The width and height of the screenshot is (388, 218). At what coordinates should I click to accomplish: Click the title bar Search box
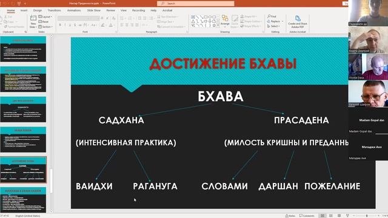pos(195,4)
